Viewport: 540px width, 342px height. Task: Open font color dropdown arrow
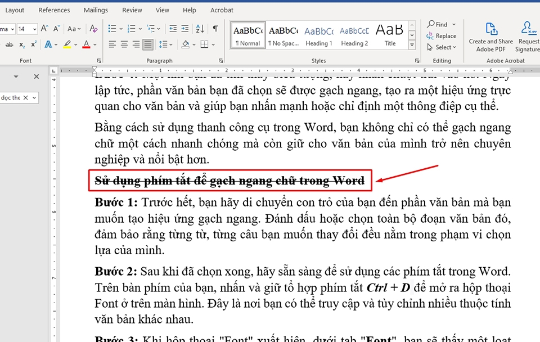pos(94,45)
